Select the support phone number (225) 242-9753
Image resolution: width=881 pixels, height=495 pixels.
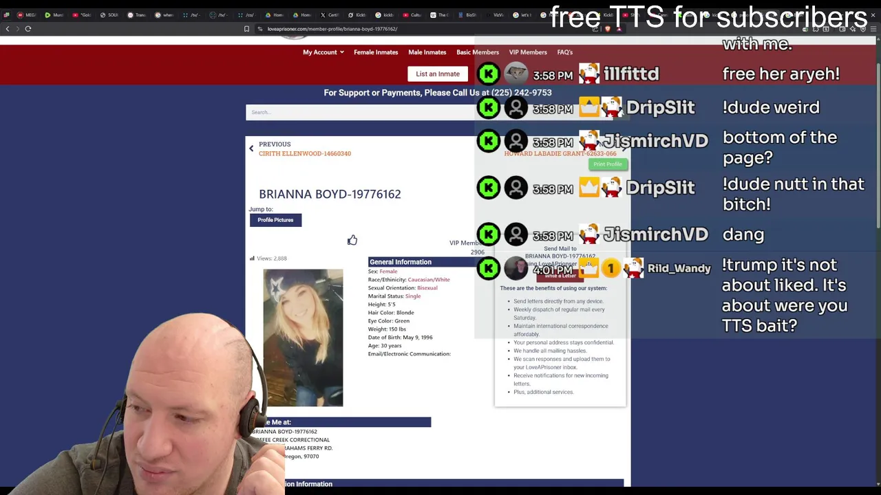tap(521, 92)
